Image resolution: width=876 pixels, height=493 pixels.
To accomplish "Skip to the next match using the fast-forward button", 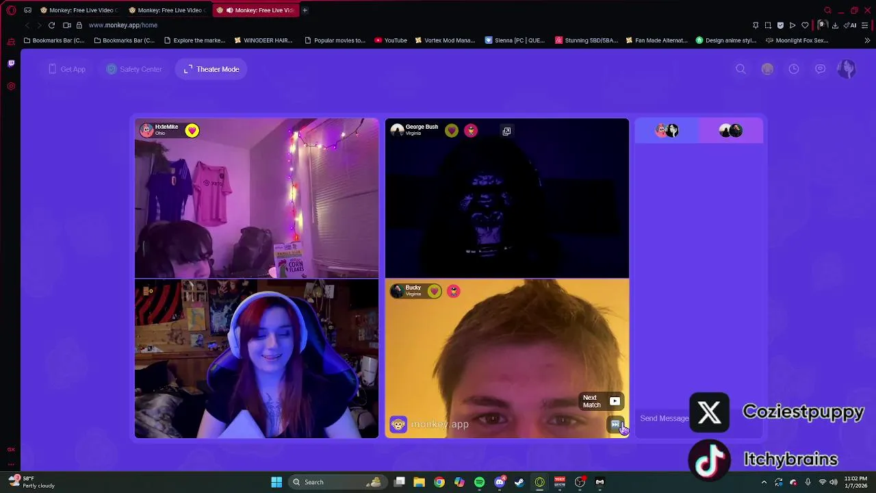I will pos(615,425).
